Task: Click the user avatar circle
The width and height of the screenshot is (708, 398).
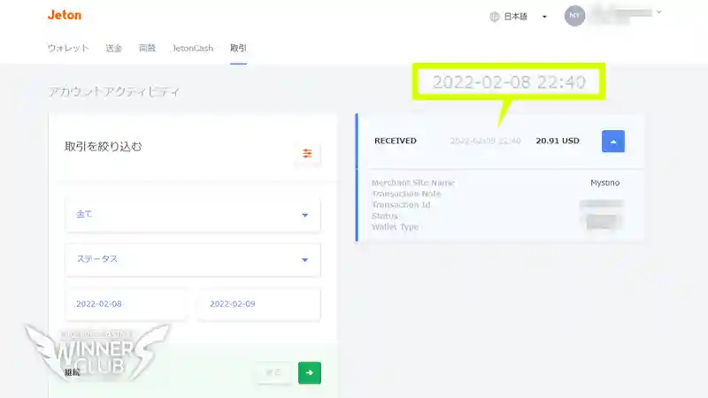Action: 574,16
